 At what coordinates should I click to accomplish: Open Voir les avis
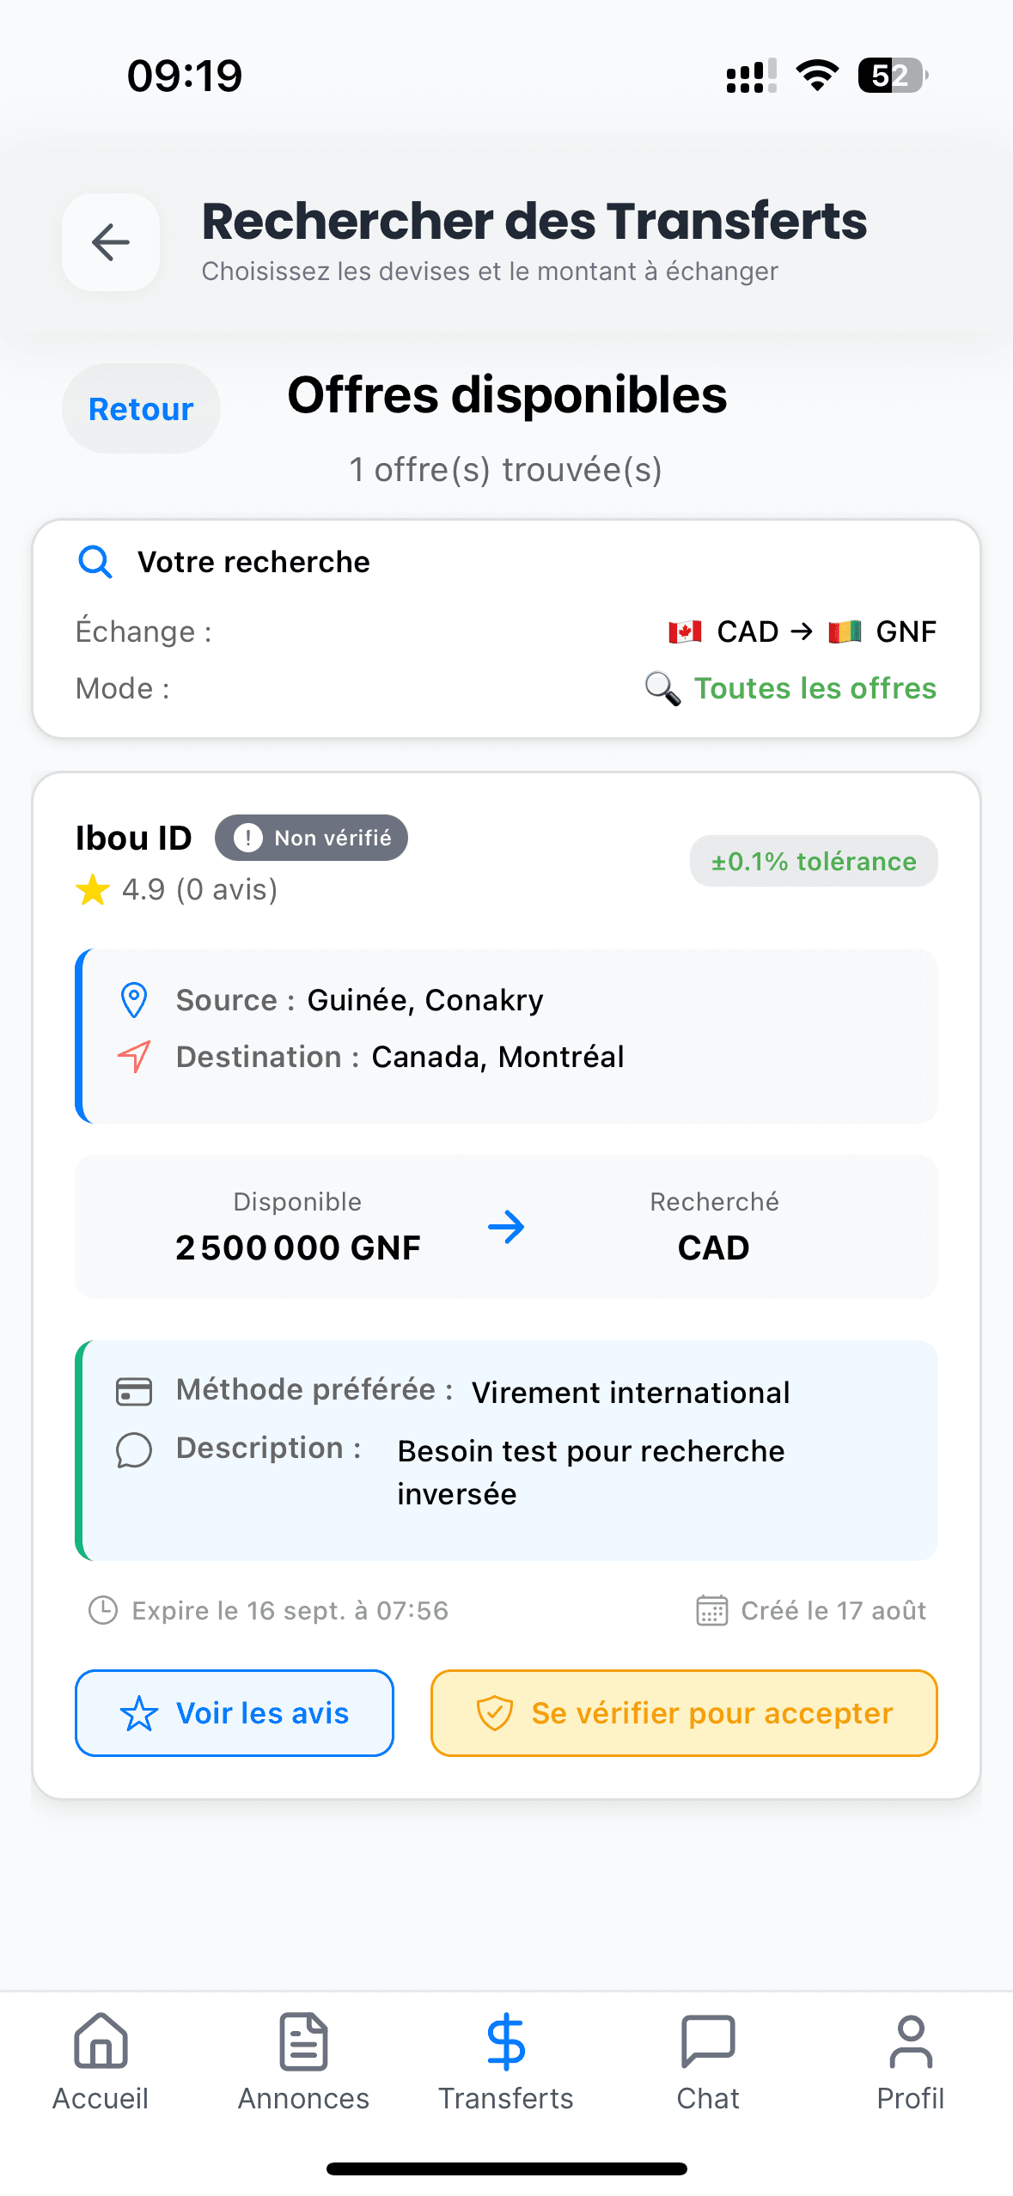point(235,1713)
